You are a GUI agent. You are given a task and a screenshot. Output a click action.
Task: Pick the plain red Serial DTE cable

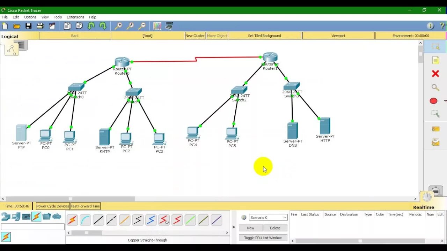[x=177, y=220]
